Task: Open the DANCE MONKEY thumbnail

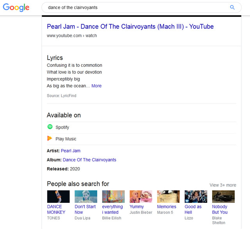Action: 58,197
